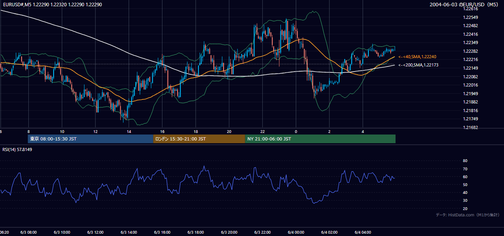Click the 6/3 22:00 time label
The image size is (504, 236).
263,232
